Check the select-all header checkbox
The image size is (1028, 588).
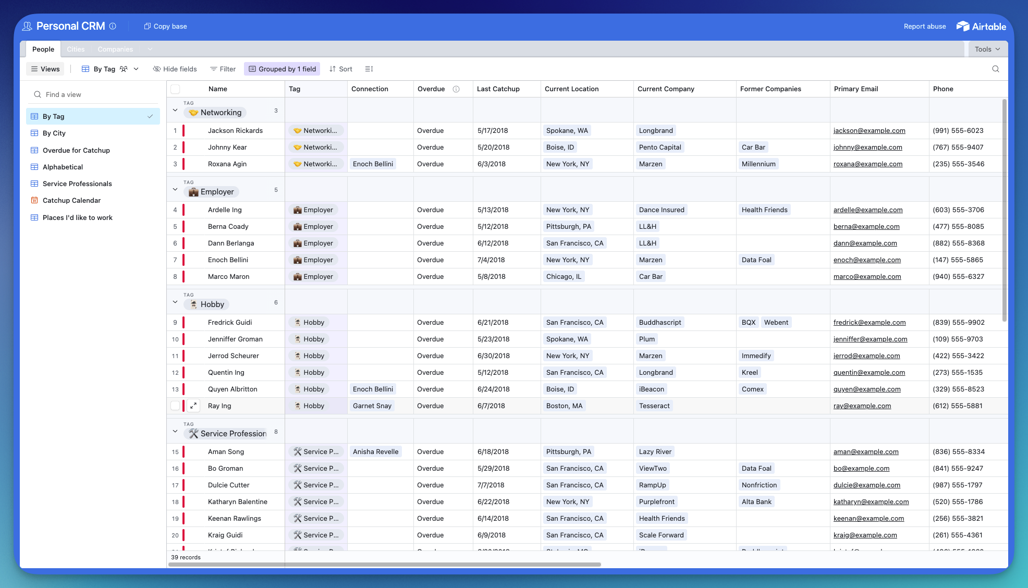pos(175,89)
